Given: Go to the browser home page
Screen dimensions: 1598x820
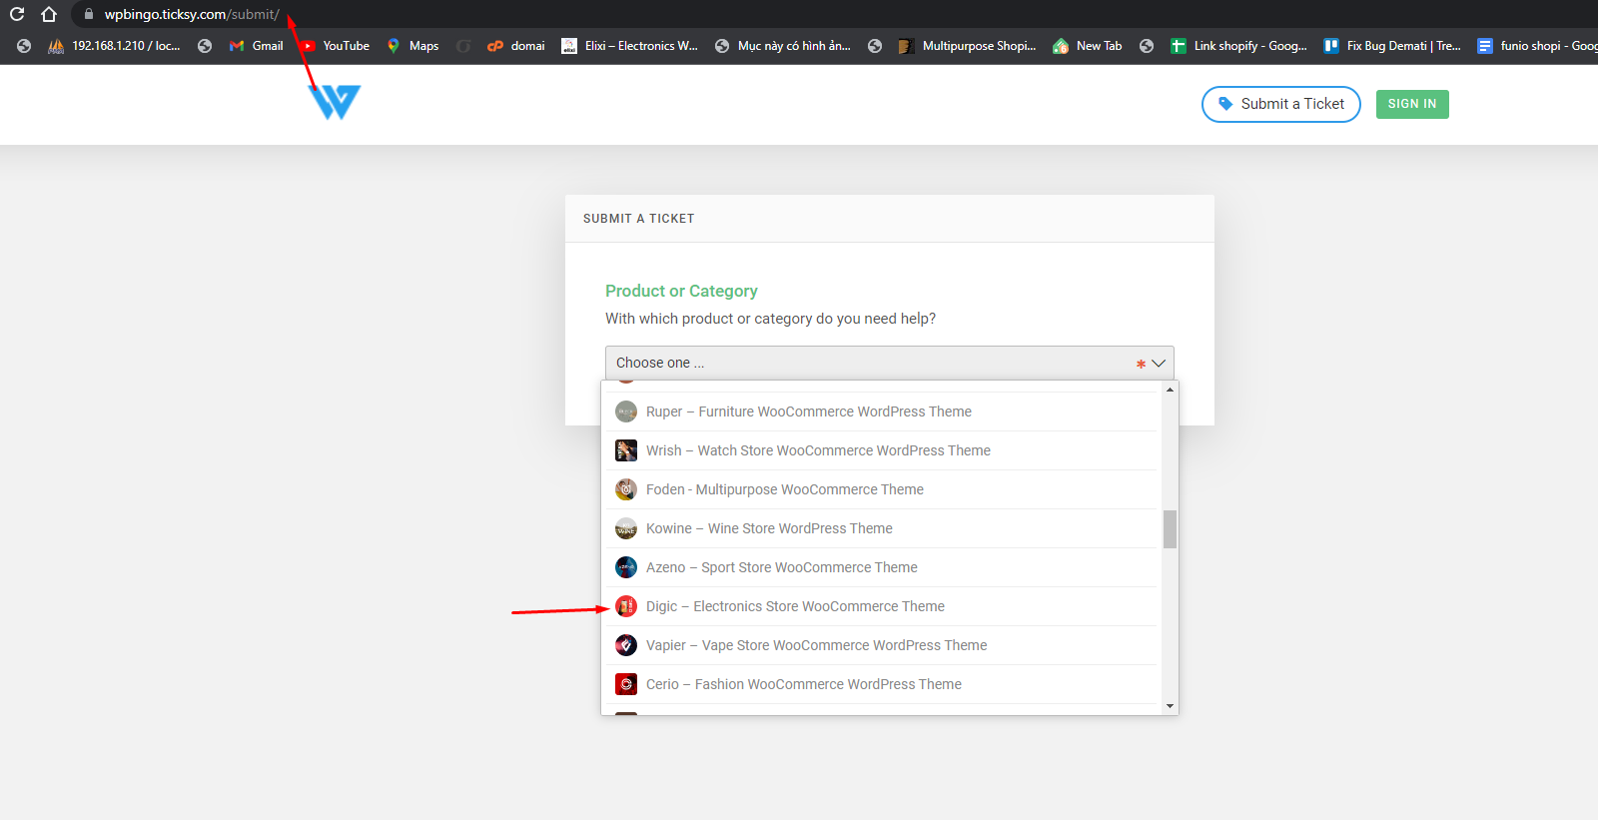Looking at the screenshot, I should click(49, 14).
